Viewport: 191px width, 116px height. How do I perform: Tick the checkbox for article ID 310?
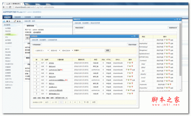point(46,80)
